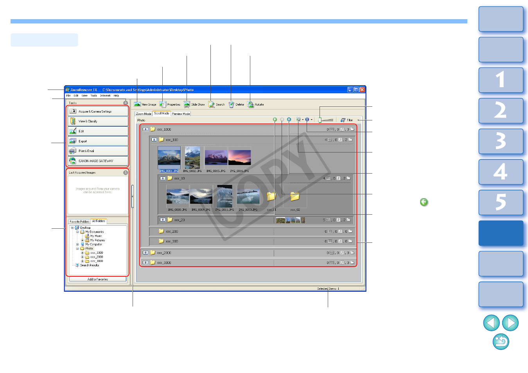
Task: Open dropdown arrow beside the info icon
Action: pyautogui.click(x=312, y=120)
